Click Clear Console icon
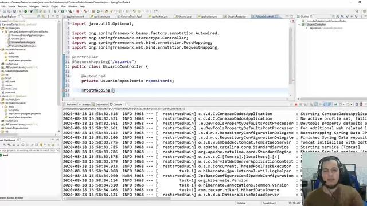The height and width of the screenshot is (206, 367). pos(311,104)
